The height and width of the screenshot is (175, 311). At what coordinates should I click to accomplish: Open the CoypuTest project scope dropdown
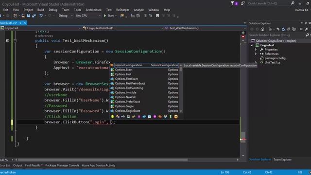point(40,28)
